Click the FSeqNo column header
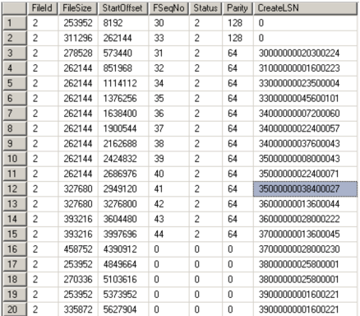360x316 pixels. tap(168, 8)
